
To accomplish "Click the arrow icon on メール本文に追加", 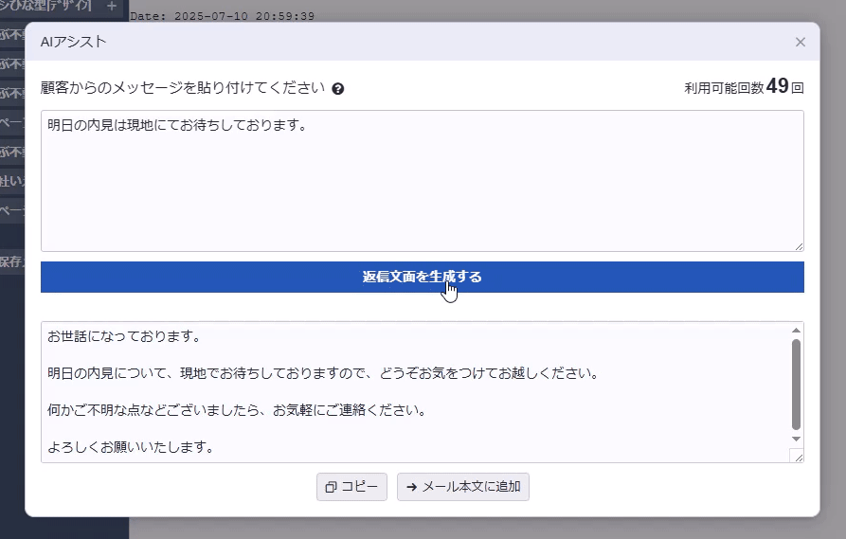I will [x=411, y=487].
